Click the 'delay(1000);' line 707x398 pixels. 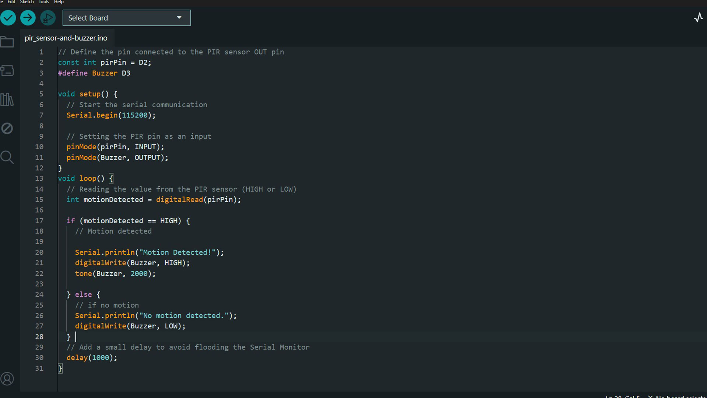tap(92, 357)
